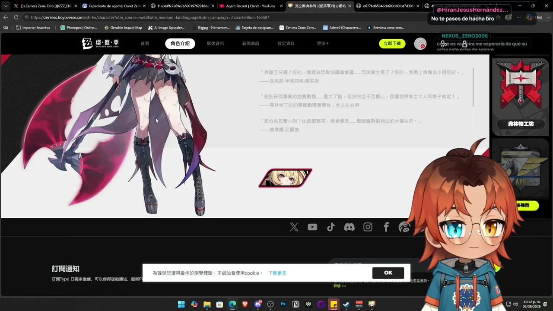Open the X (Twitter) social link
Image resolution: width=553 pixels, height=311 pixels.
[x=294, y=227]
